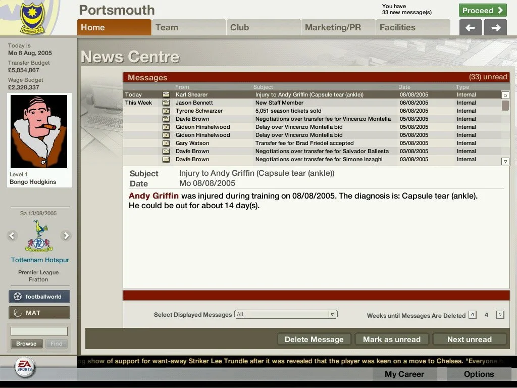Screen dimensions: 517x388
Task: Switch to the Facilities tab
Action: pyautogui.click(x=412, y=27)
